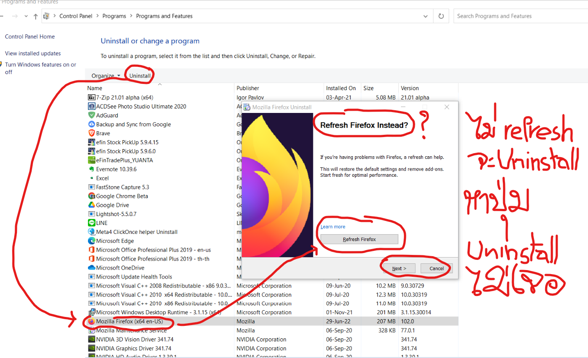Click the Office Professional Plus en-us icon
The height and width of the screenshot is (358, 588).
coord(92,250)
